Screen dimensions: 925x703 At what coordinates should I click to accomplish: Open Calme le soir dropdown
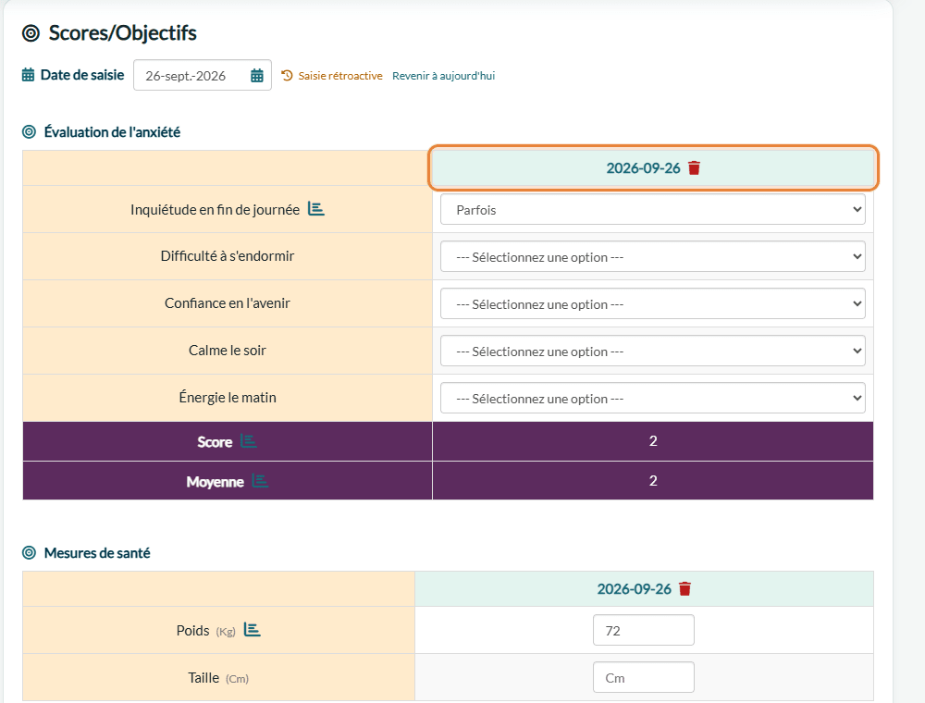pos(652,351)
